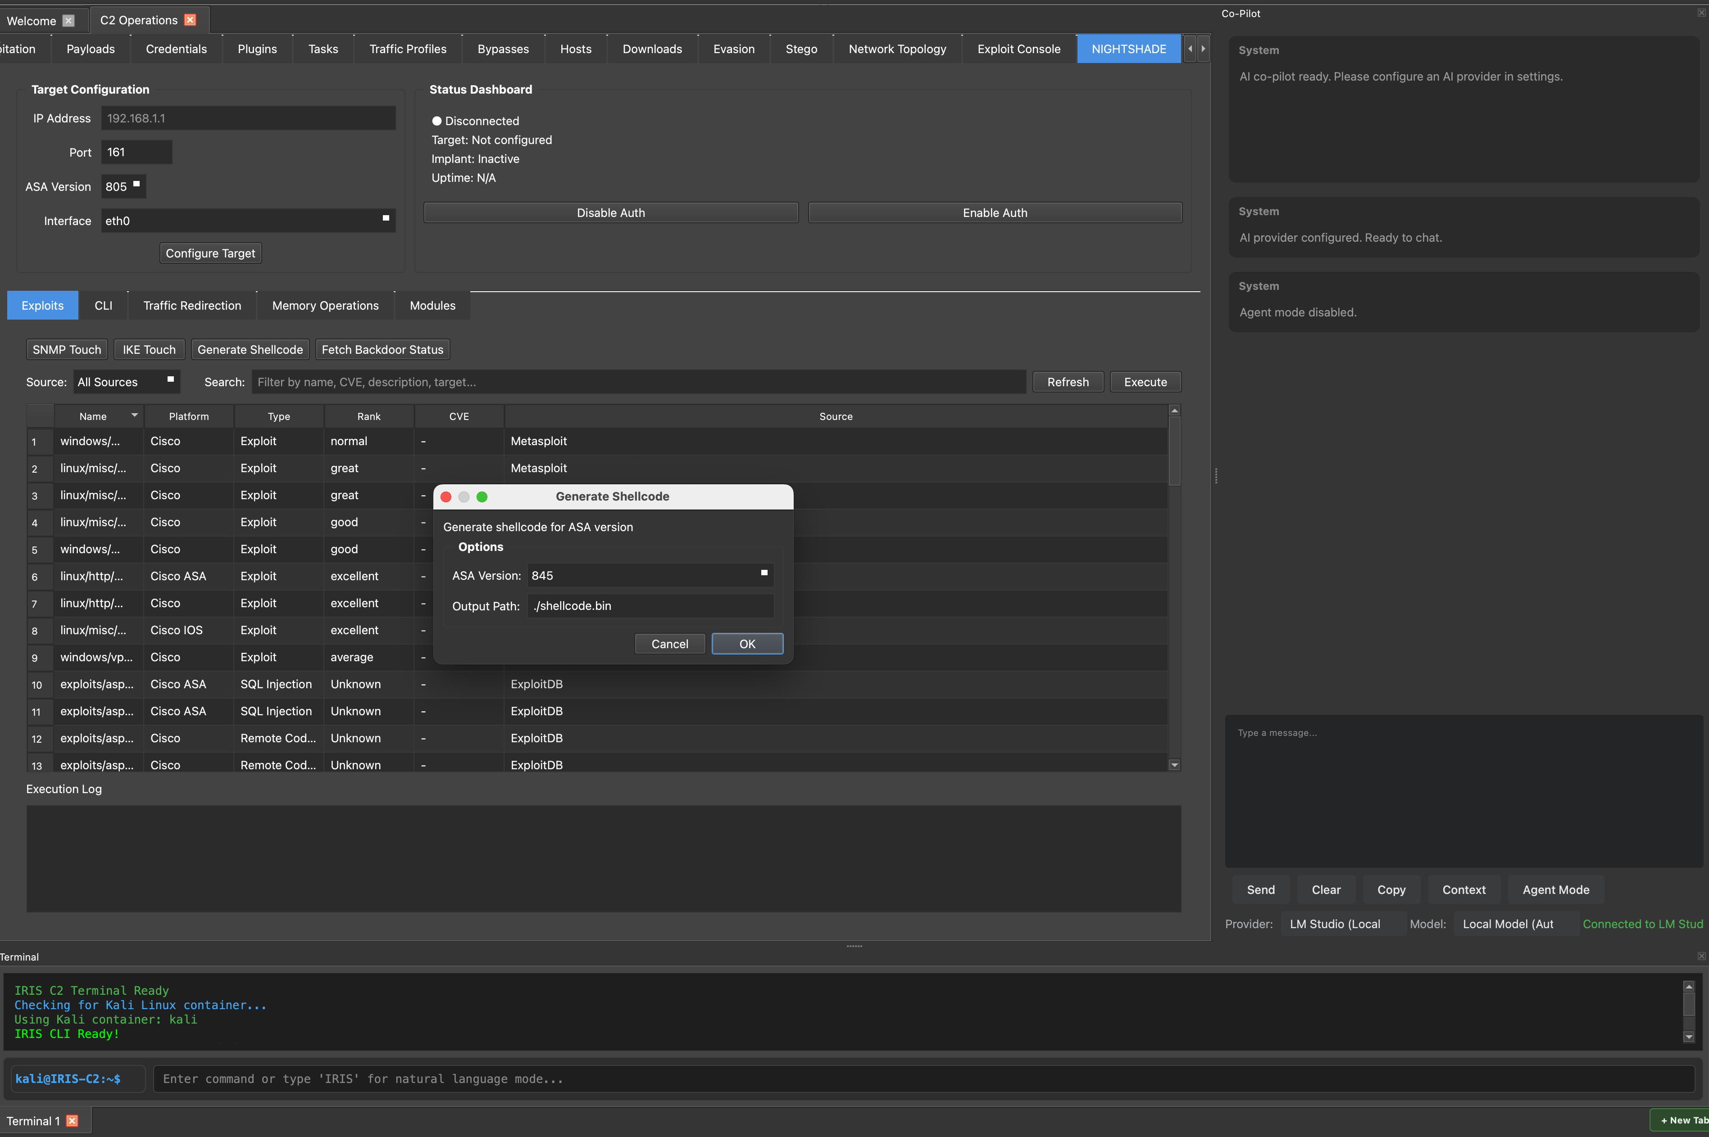Close the Co-Pilot panel
Screen dimensions: 1709x1137
coord(1701,13)
